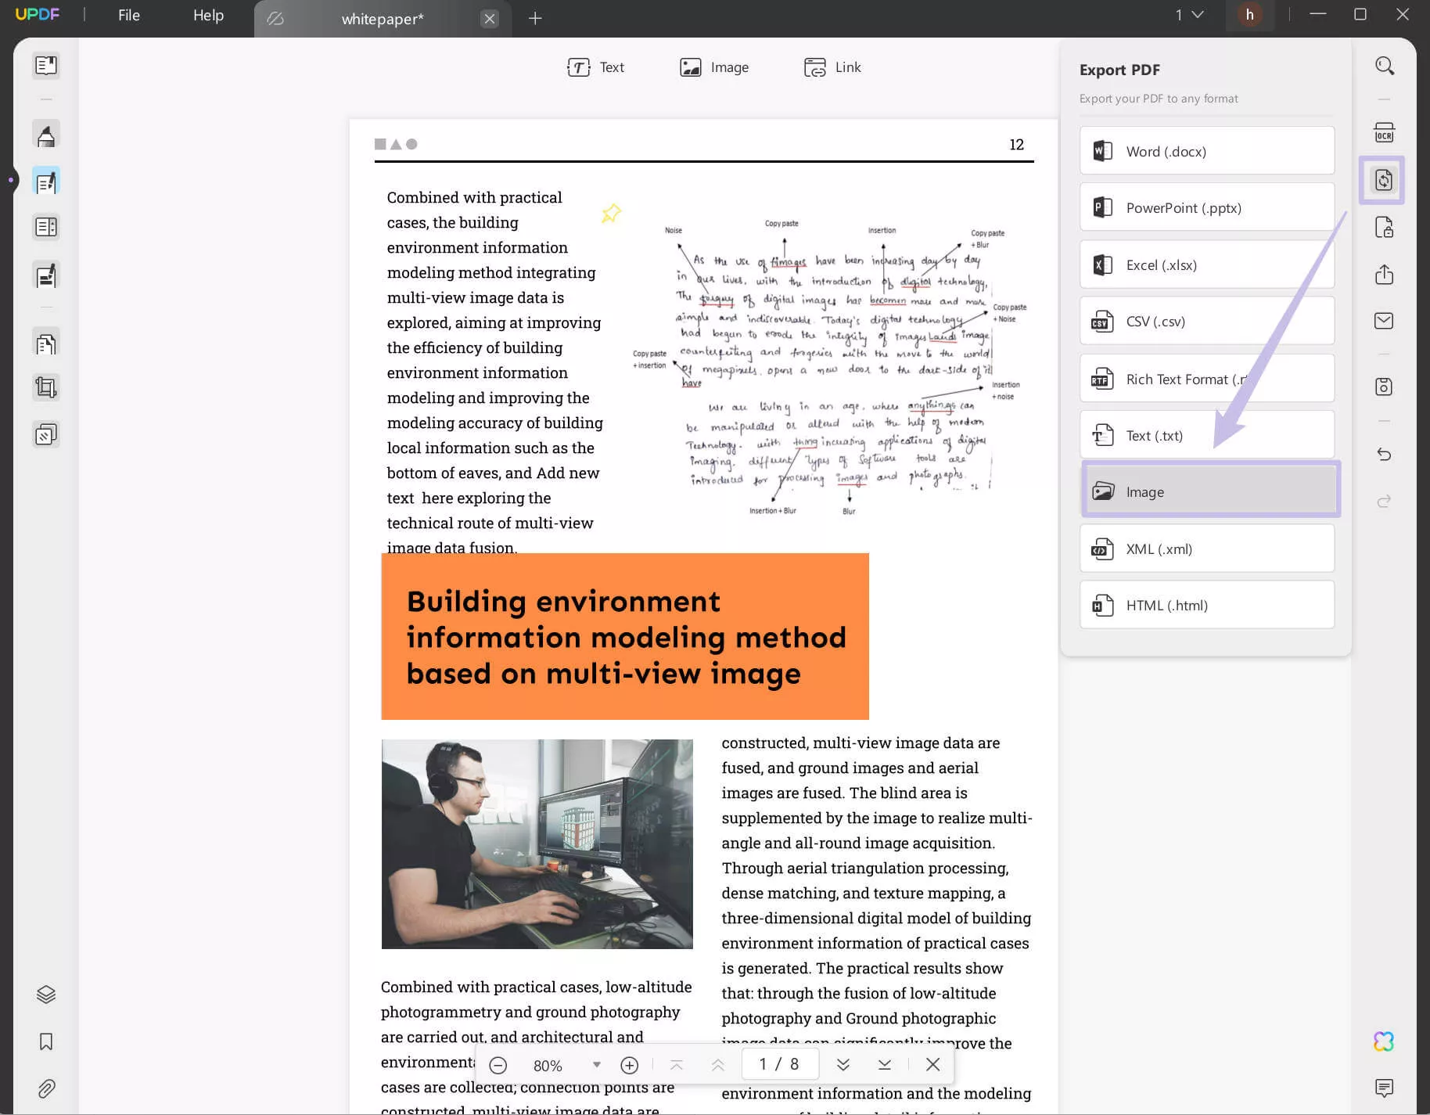Open the Crop Pages tool
The height and width of the screenshot is (1115, 1430).
coord(46,387)
